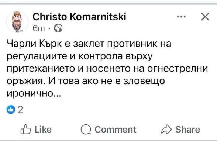Screen dimensions: 217x141
Task: Click the Comment button label
Action: 116,130
